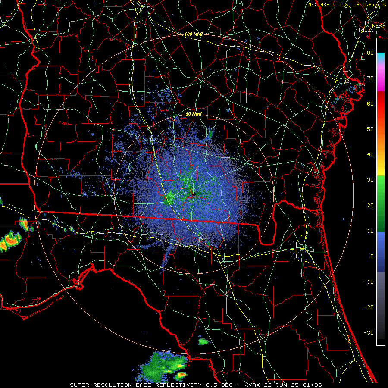Click the Super-Resolution Base Reflectivity footer caption
This screenshot has width=388, height=388.
(x=196, y=385)
